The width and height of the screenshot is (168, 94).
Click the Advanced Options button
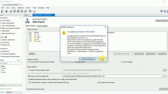tap(162, 21)
